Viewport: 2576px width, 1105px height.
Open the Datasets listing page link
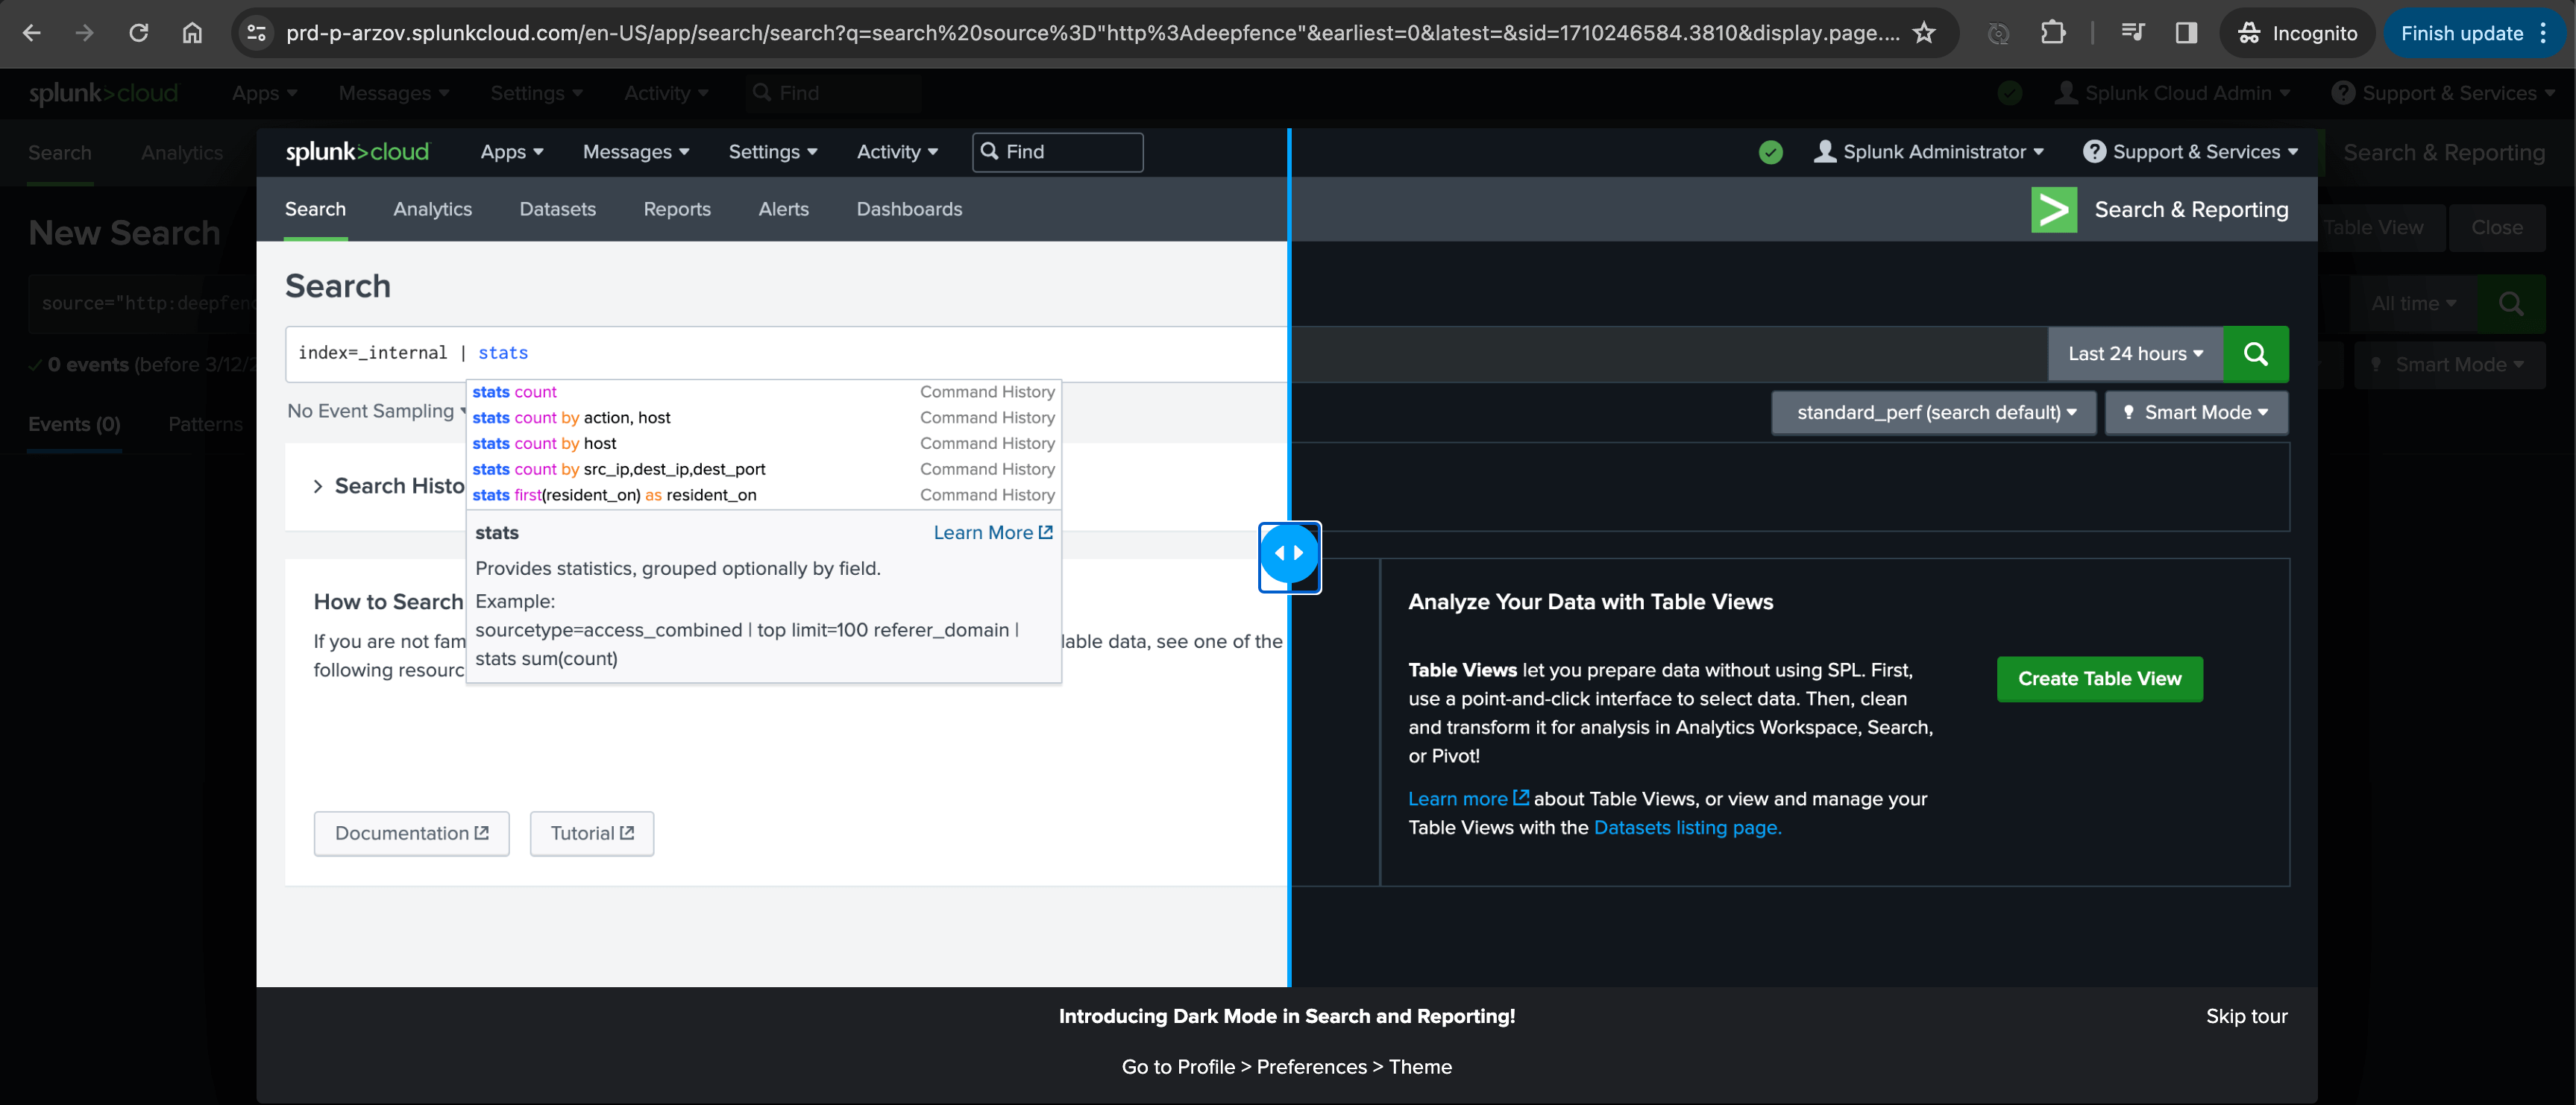pos(1687,827)
